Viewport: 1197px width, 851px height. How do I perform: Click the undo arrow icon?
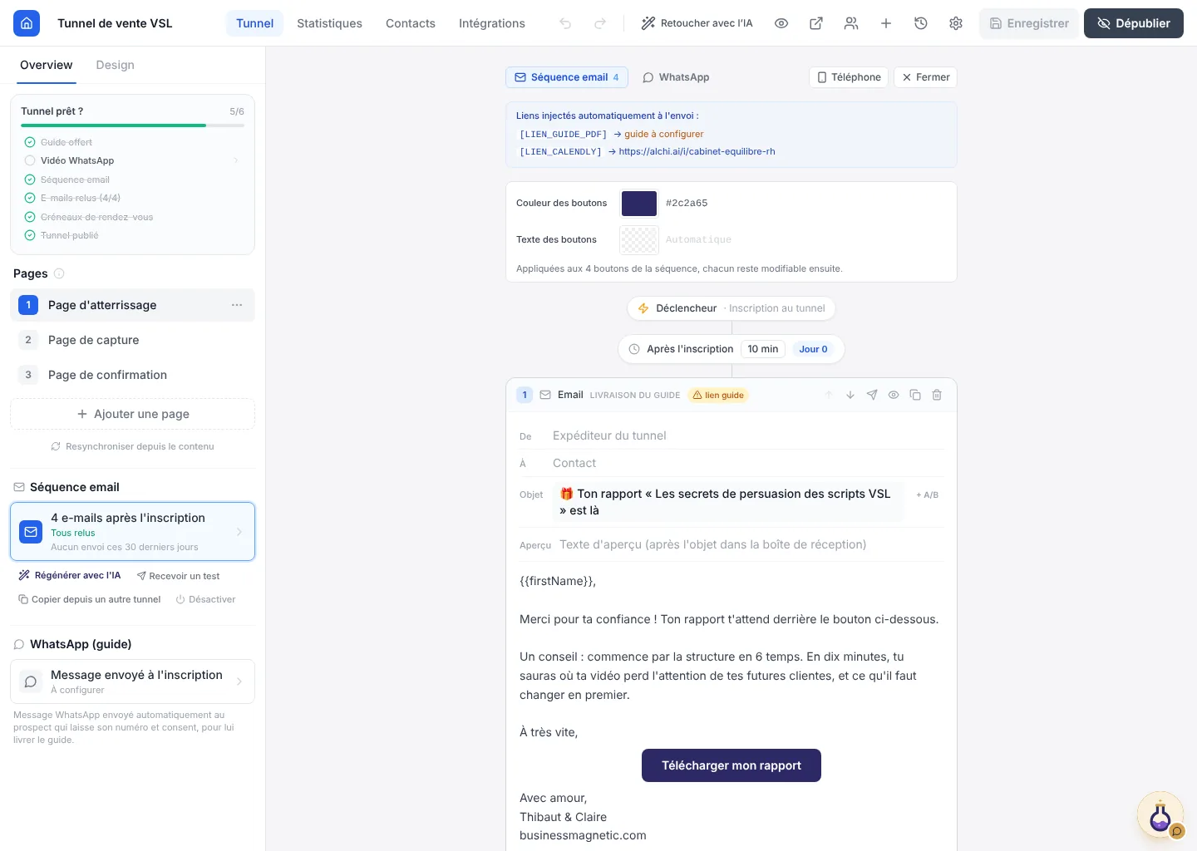[x=565, y=23]
